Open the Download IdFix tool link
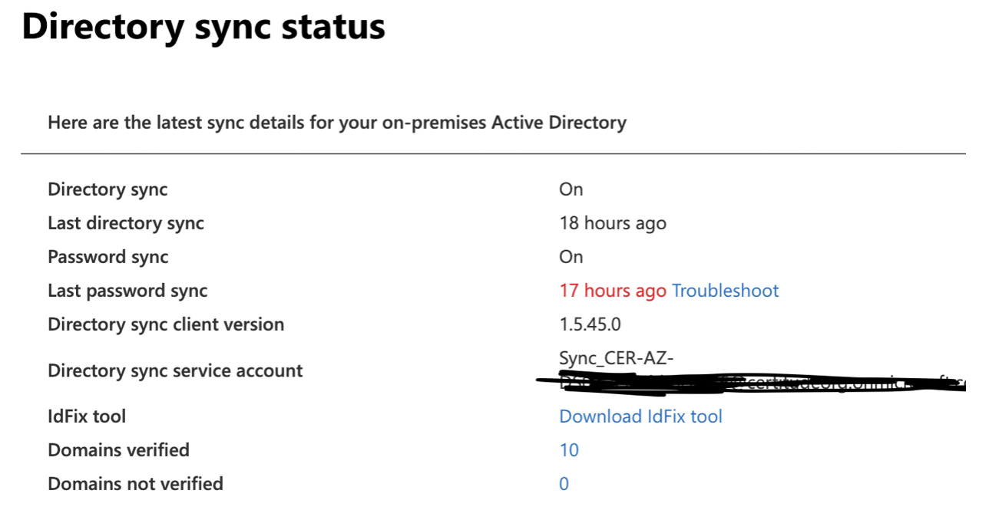Screen dimensions: 989x520 point(640,416)
